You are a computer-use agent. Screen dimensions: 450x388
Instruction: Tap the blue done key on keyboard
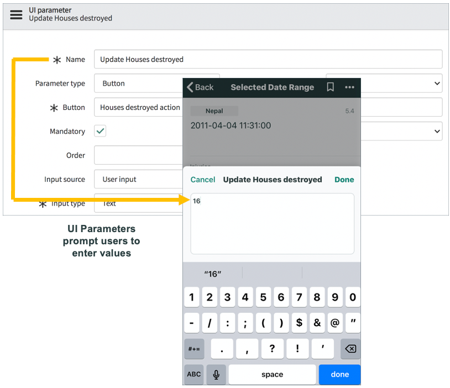(x=340, y=375)
